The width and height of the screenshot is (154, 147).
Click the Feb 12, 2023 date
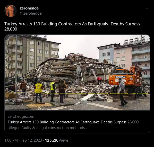[31, 140]
